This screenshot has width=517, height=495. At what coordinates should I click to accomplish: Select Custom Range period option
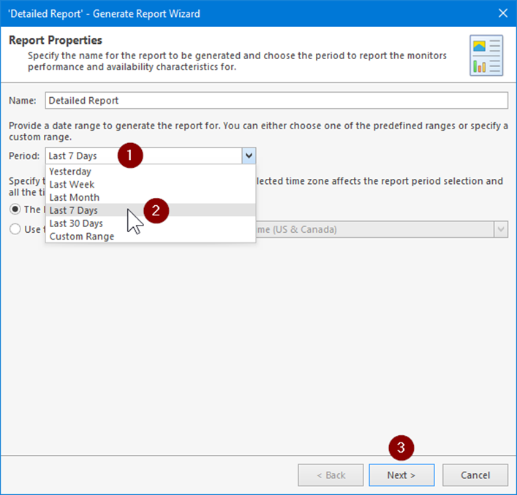coord(151,237)
